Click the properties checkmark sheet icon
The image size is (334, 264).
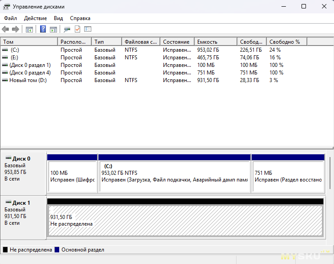point(77,29)
